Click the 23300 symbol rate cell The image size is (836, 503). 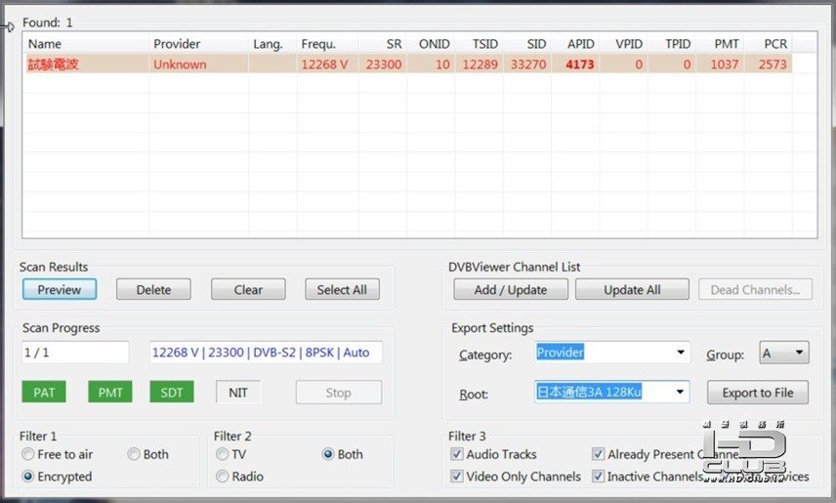point(384,64)
